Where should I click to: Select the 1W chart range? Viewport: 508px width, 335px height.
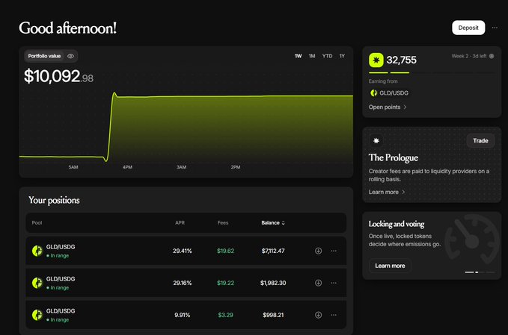tap(298, 56)
